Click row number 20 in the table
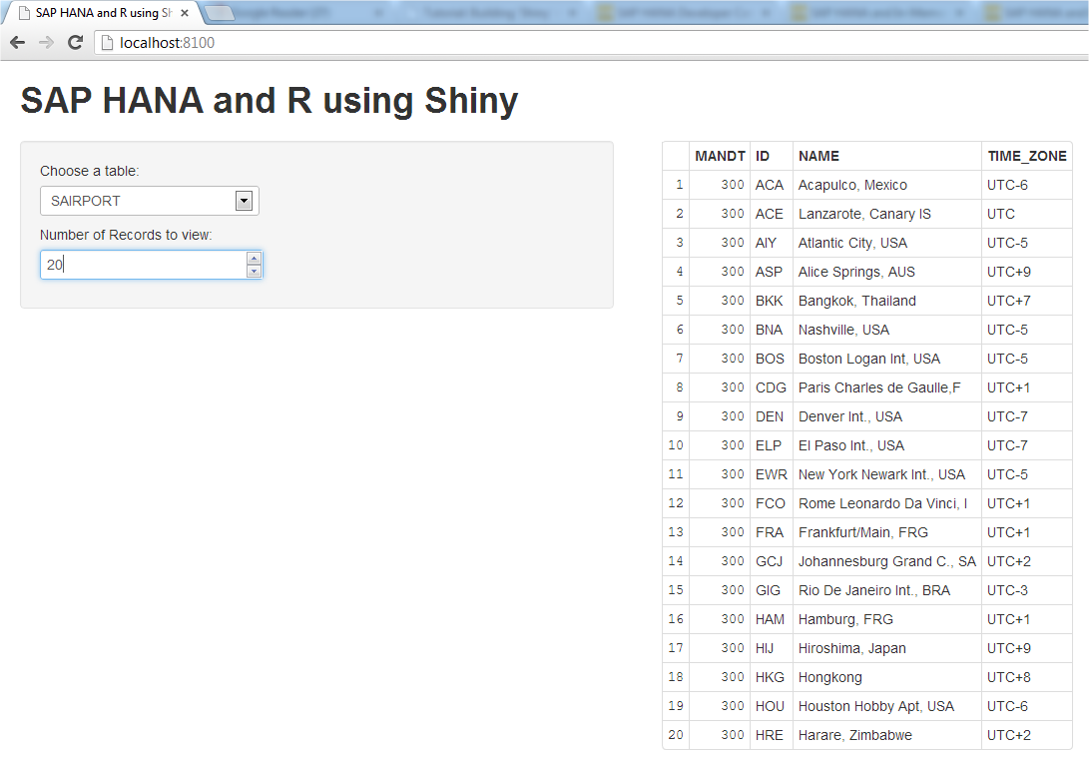 point(676,735)
